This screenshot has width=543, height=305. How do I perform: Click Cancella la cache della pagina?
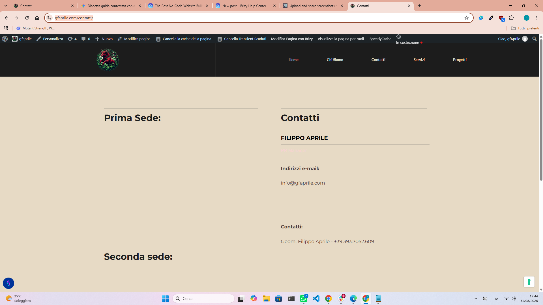[x=184, y=39]
